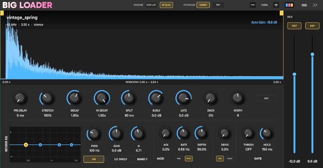
Task: Select EQ band 1 node
Action: pyautogui.click(x=26, y=145)
